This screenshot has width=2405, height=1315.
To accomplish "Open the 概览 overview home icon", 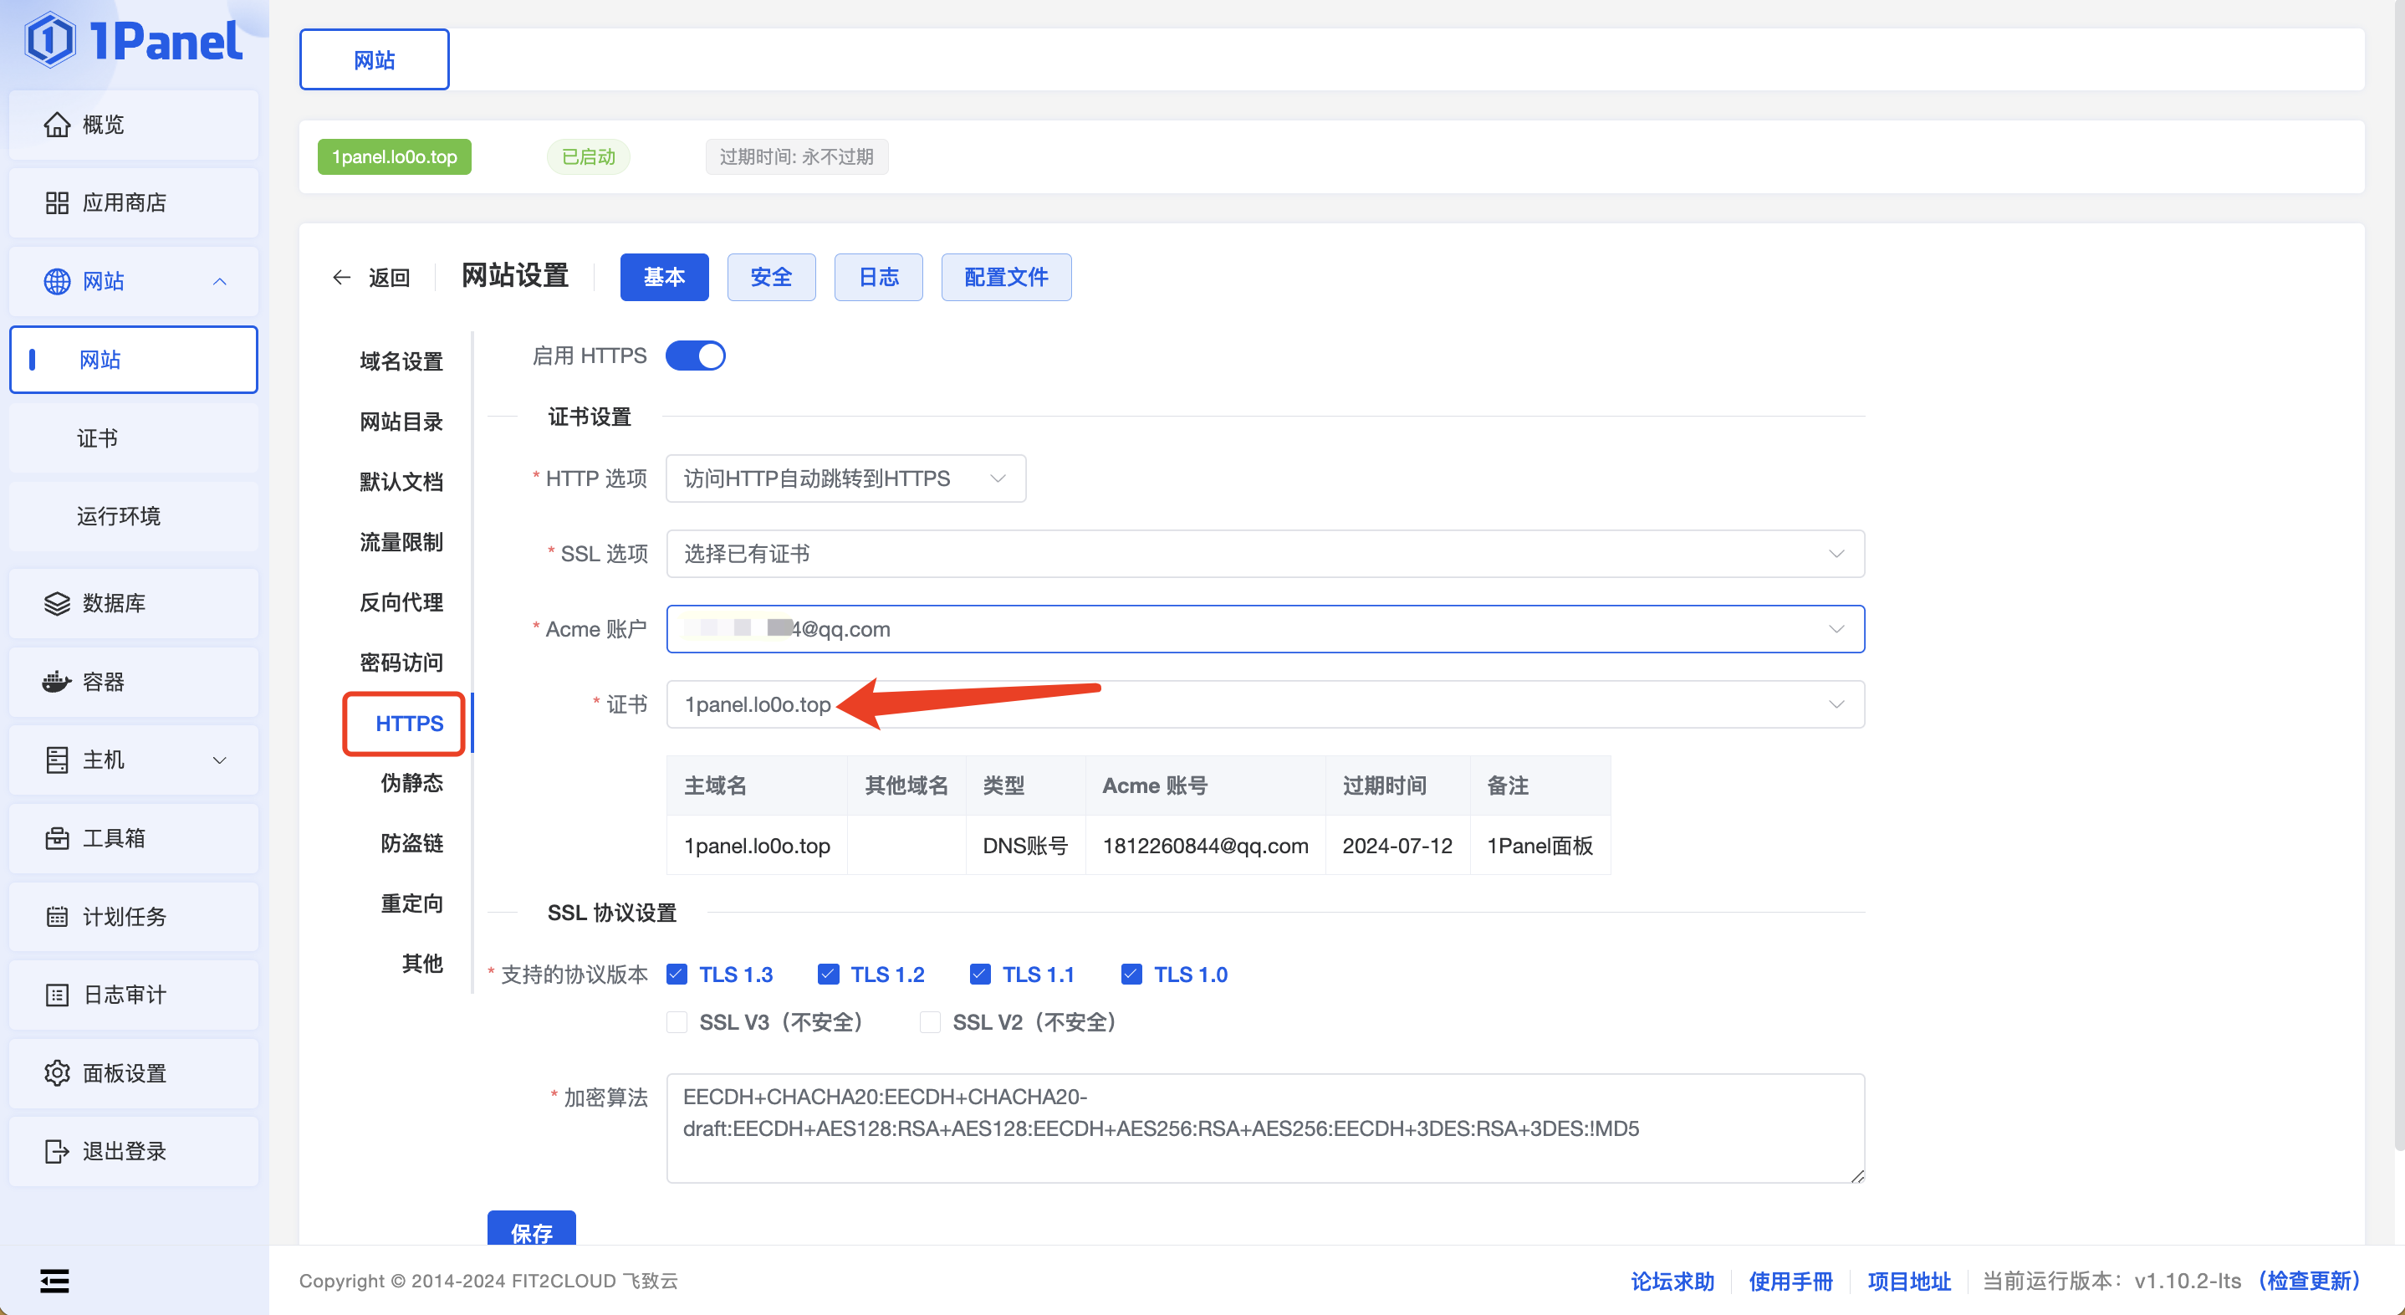I will pyautogui.click(x=57, y=124).
